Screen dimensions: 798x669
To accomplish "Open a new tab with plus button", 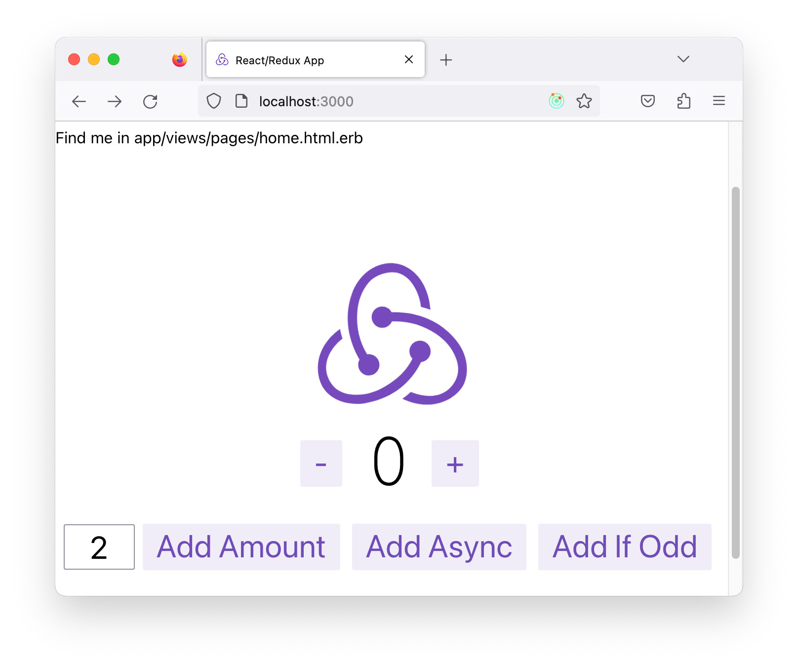I will pos(445,60).
